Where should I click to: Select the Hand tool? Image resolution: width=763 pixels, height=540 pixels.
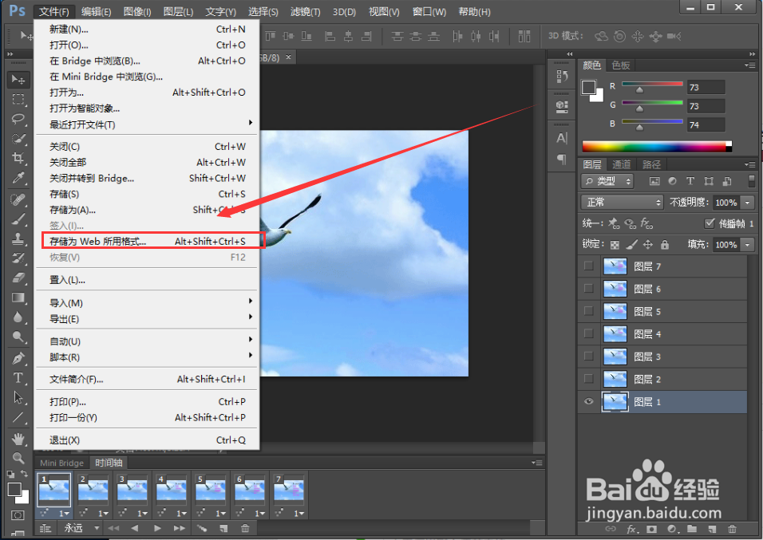click(18, 439)
